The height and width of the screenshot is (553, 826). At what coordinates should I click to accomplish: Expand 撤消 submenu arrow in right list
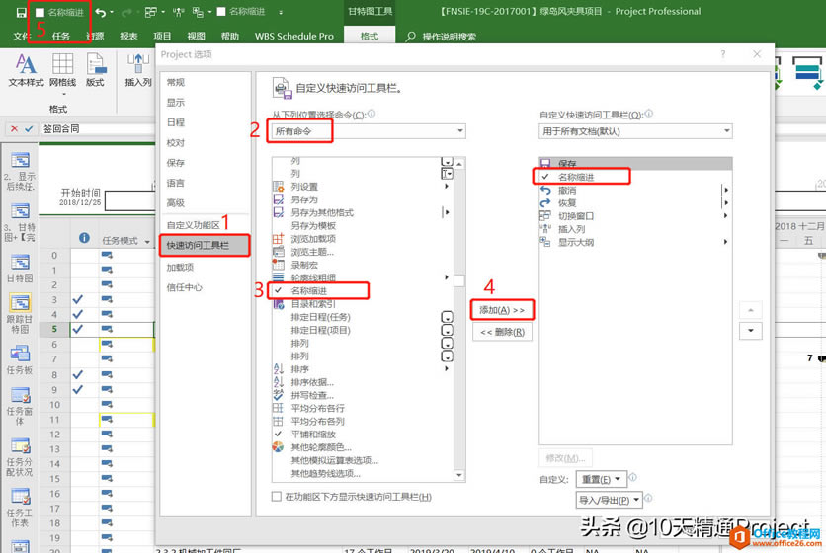pos(726,191)
